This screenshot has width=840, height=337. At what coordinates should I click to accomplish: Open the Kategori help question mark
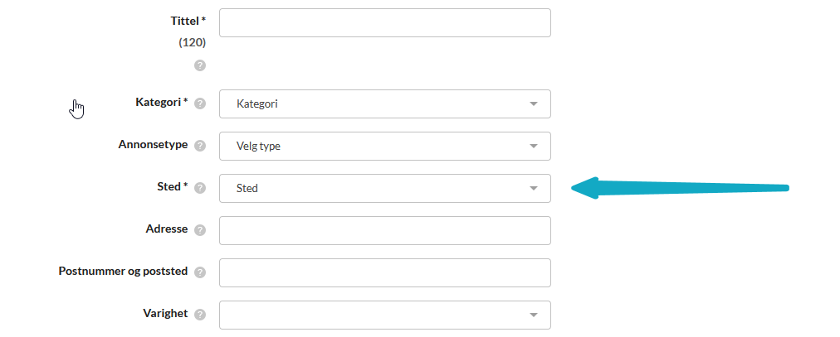coord(200,104)
